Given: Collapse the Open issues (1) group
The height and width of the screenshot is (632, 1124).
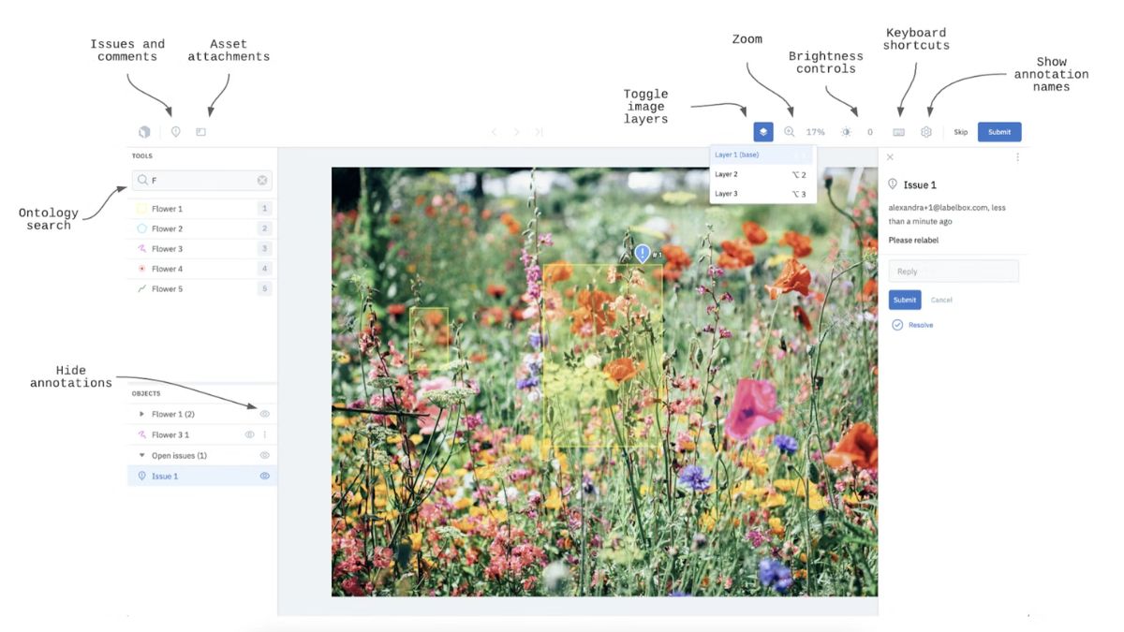Looking at the screenshot, I should point(141,456).
